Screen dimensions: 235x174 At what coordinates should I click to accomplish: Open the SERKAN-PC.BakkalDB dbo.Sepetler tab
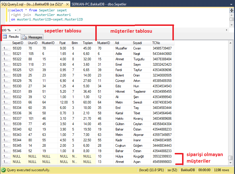click(99, 4)
